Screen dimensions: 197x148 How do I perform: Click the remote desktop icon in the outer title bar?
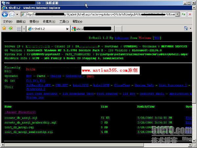(4, 3)
